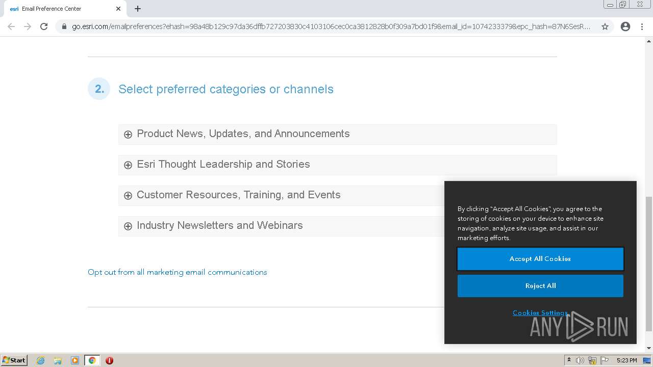Image resolution: width=653 pixels, height=367 pixels.
Task: Expand Customer Resources, Training, and Events
Action: (x=128, y=196)
